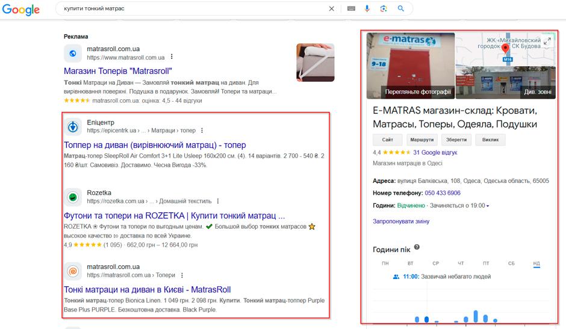566x329 pixels.
Task: Open Google Lens image search icon
Action: click(x=384, y=8)
